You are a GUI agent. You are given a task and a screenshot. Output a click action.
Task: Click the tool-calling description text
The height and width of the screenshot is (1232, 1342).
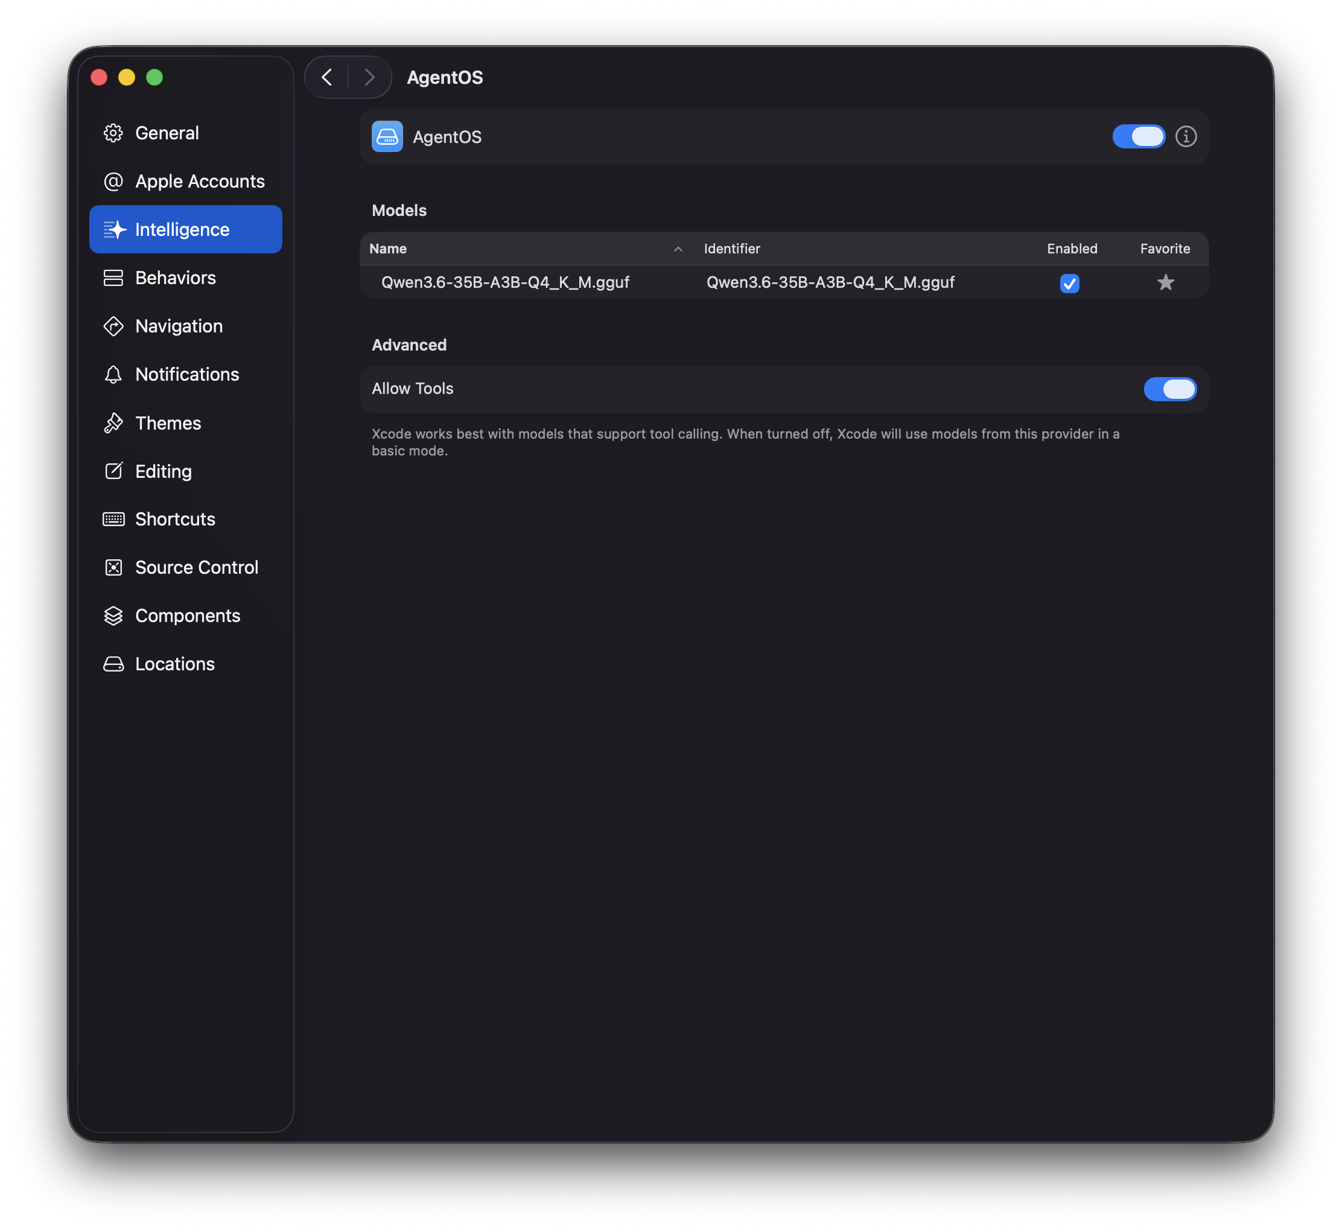click(x=745, y=443)
